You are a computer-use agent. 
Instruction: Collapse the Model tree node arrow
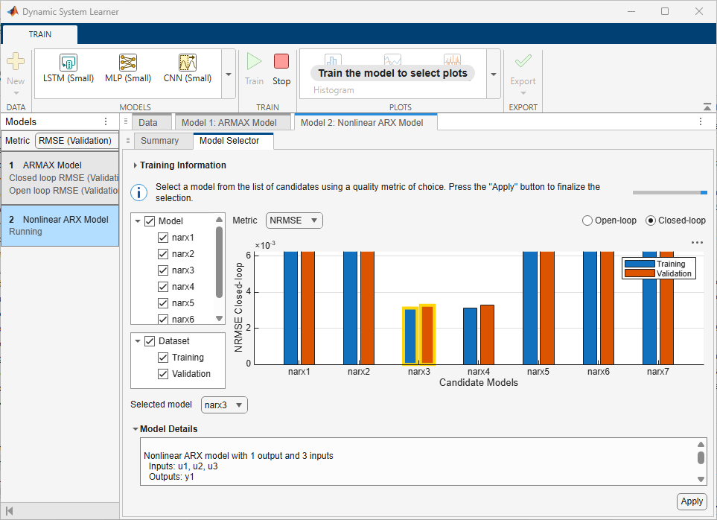point(138,221)
